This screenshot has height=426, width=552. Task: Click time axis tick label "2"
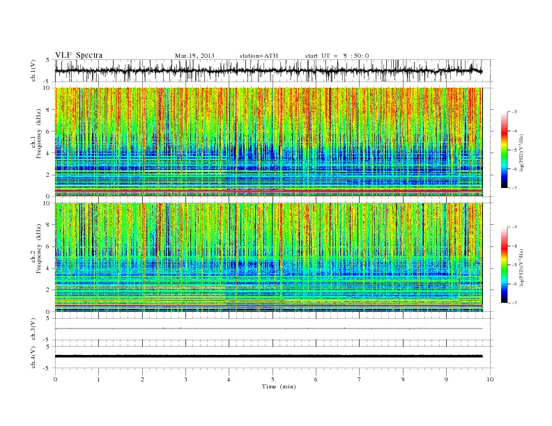[x=142, y=379]
